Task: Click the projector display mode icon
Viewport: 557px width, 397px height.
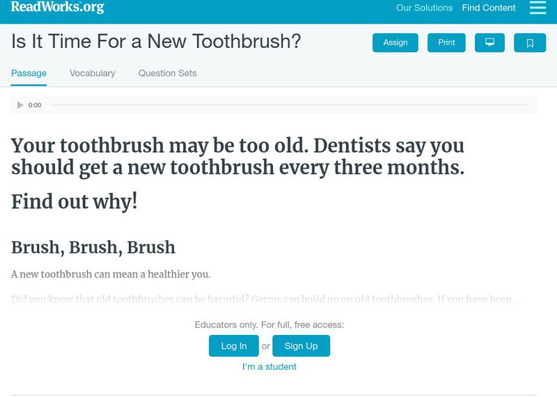Action: (x=489, y=42)
